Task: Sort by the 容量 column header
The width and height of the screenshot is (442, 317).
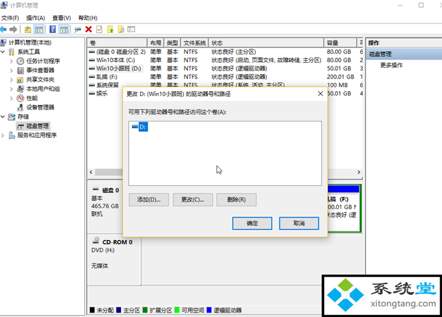Action: 340,43
